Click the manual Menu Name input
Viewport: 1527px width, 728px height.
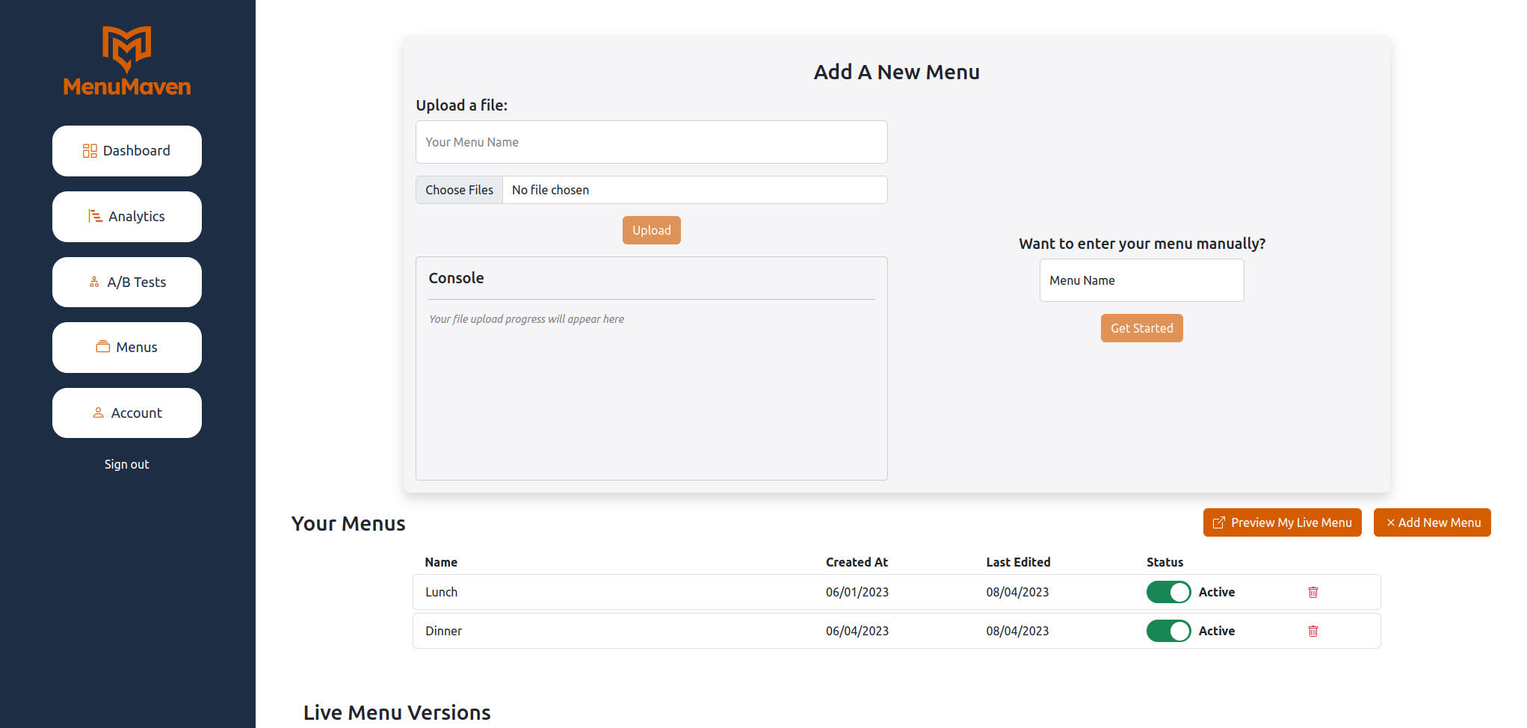1141,280
